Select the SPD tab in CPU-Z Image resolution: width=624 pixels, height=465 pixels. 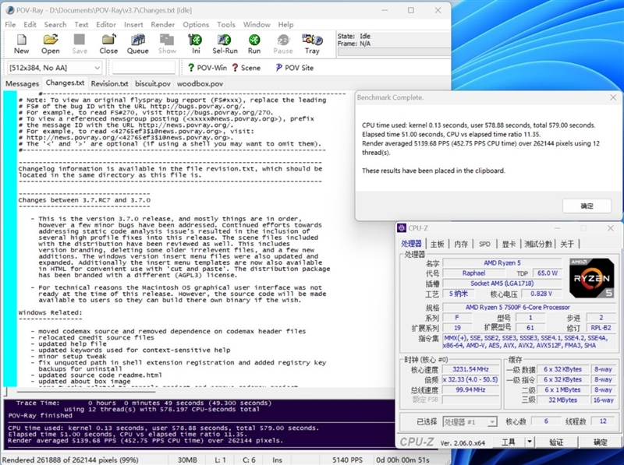484,244
